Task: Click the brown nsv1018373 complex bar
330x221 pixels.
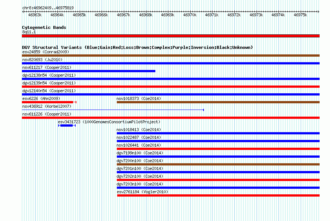Action: click(x=218, y=102)
